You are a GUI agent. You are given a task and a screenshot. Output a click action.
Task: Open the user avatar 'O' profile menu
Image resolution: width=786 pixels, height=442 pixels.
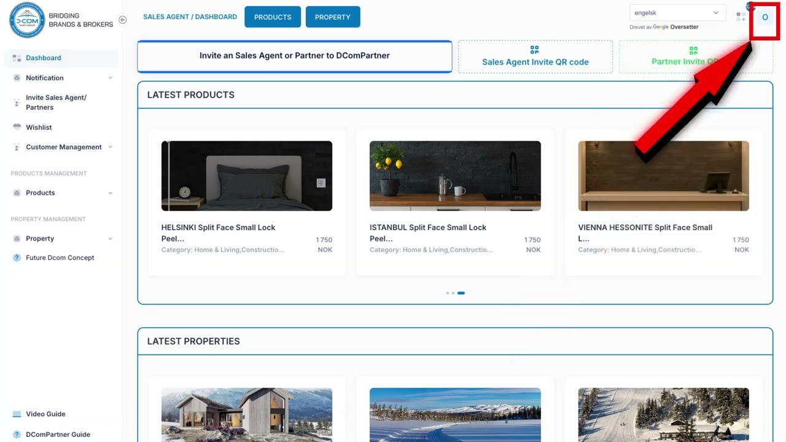click(765, 17)
